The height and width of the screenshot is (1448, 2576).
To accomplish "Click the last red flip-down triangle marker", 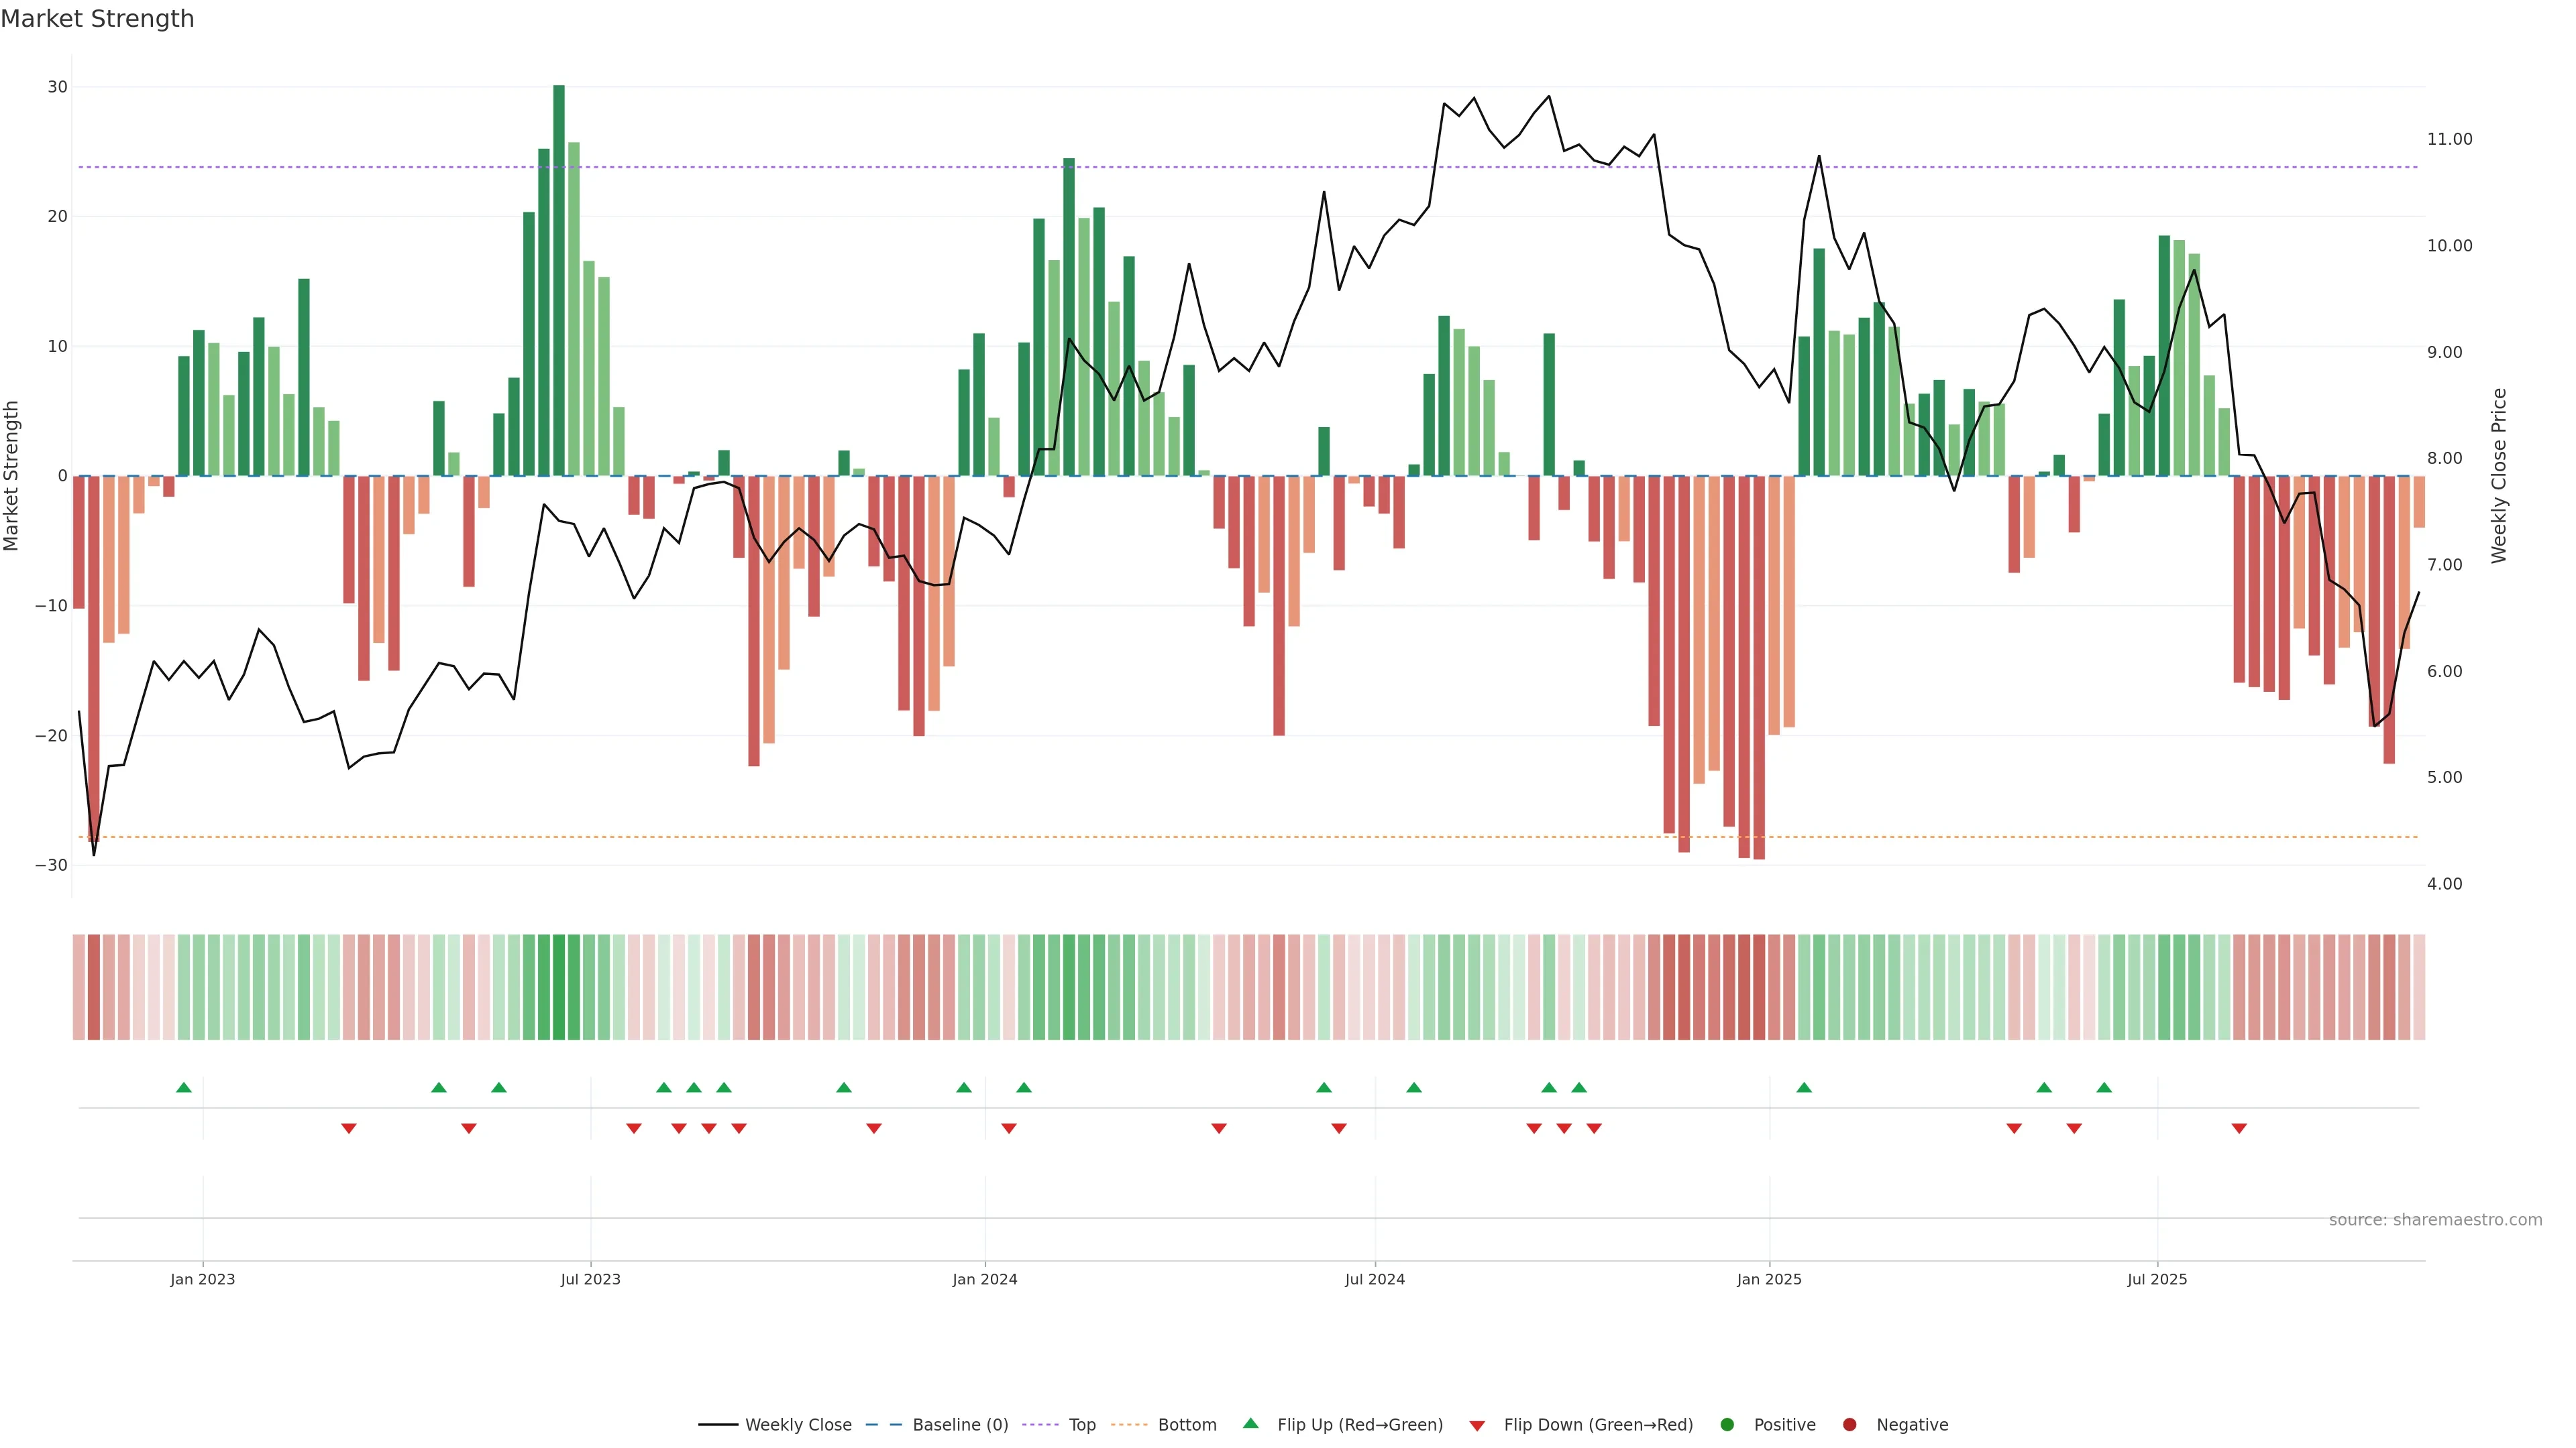I will point(2239,1128).
